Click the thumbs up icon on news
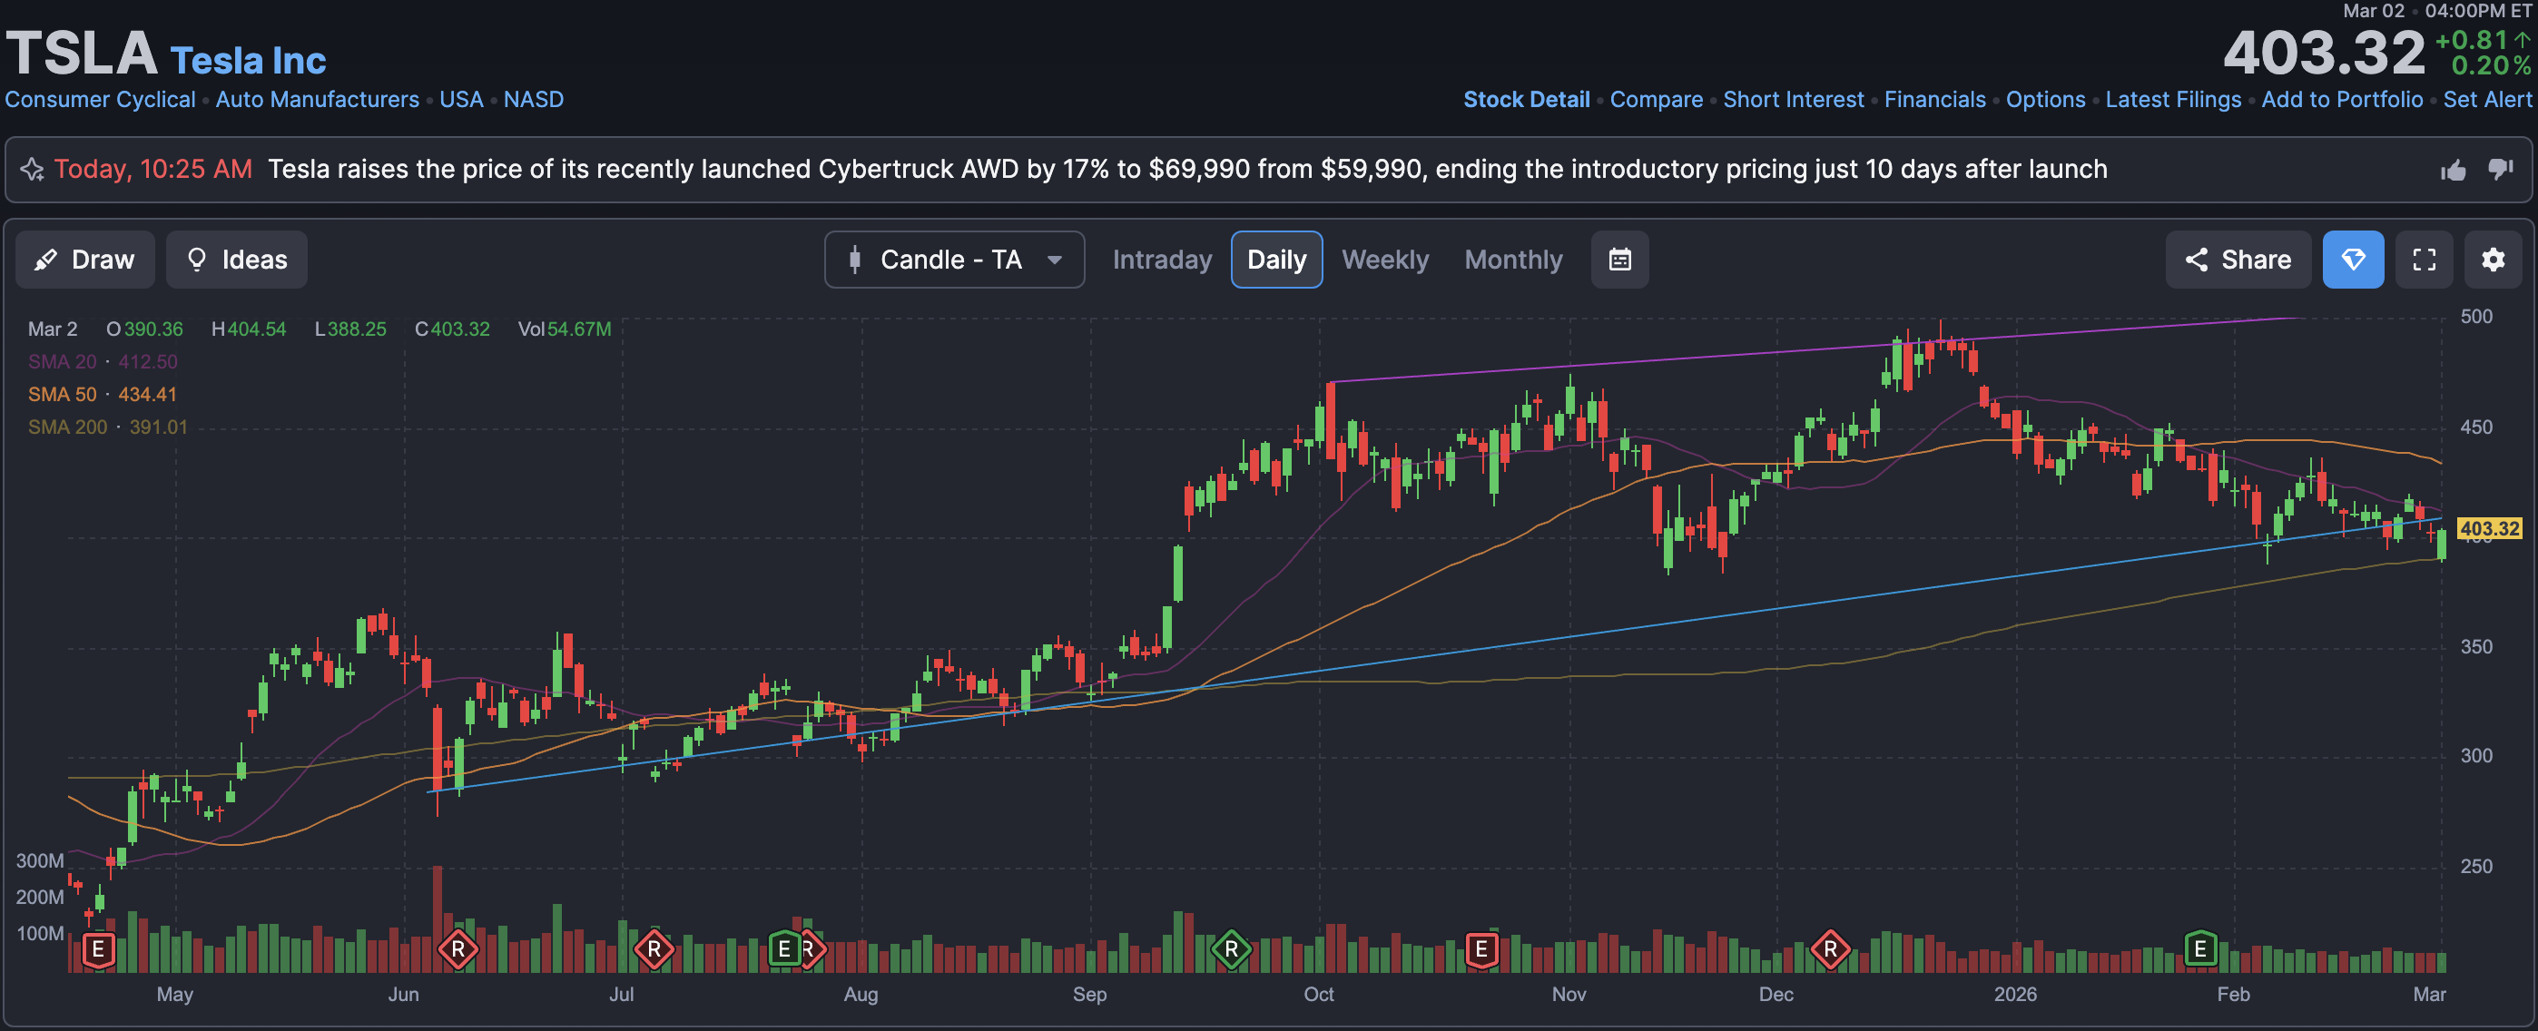The width and height of the screenshot is (2538, 1031). pos(2454,170)
